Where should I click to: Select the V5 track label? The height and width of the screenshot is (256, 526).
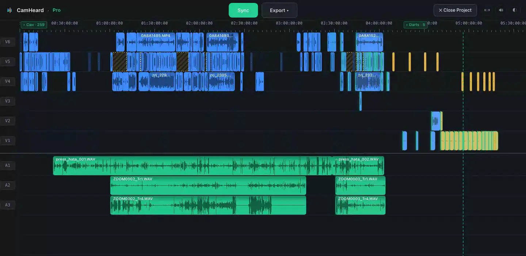coord(8,61)
